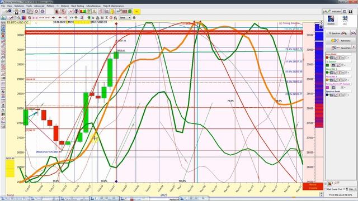Click the red interval-width toolbar icon

[35, 17]
